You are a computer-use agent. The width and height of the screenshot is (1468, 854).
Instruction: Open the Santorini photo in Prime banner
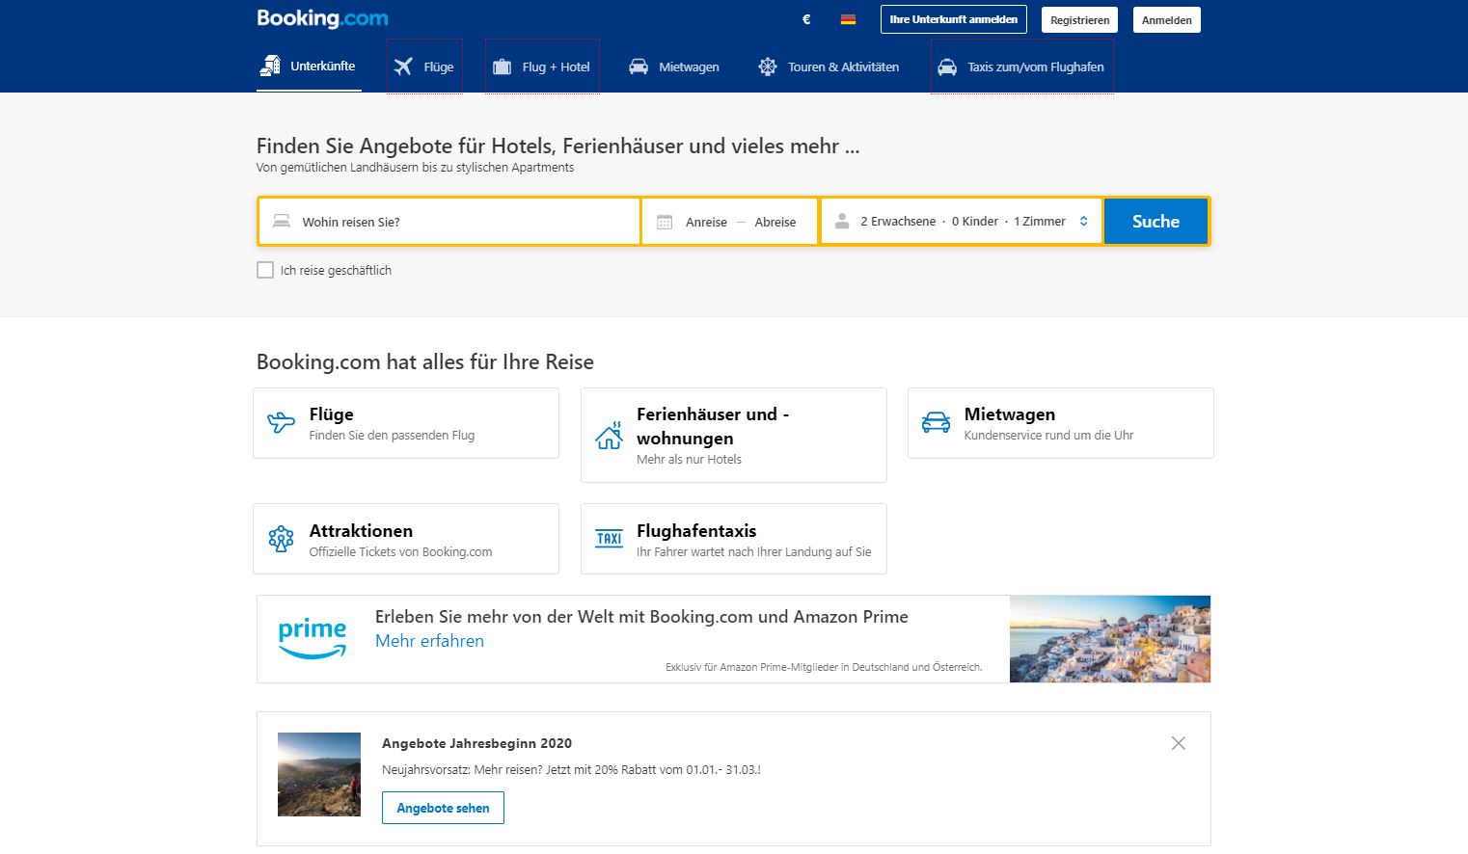(1110, 639)
